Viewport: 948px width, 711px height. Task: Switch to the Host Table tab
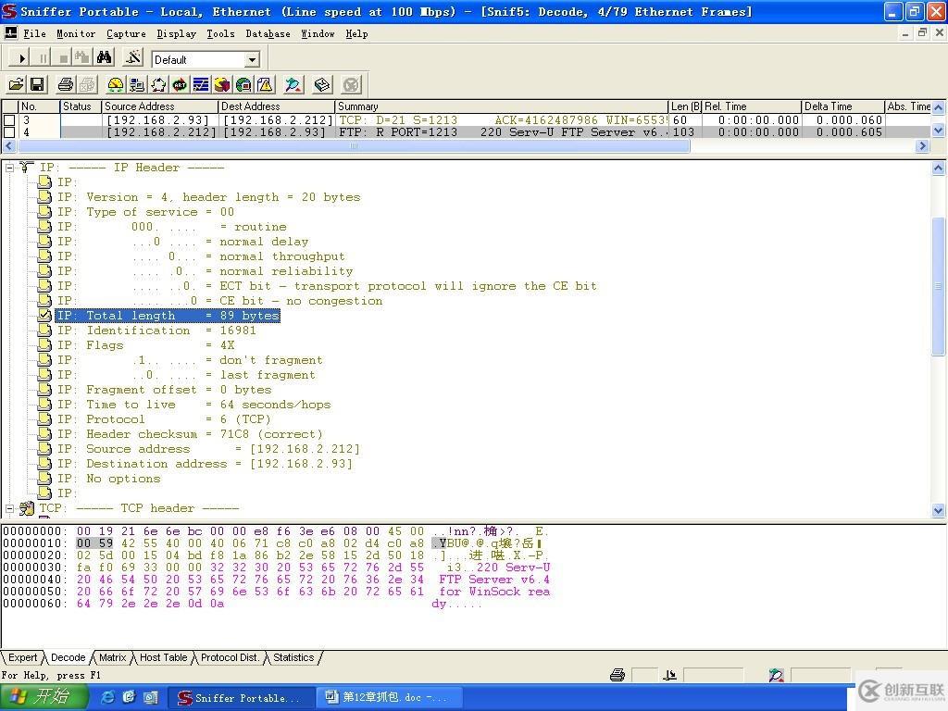point(163,658)
